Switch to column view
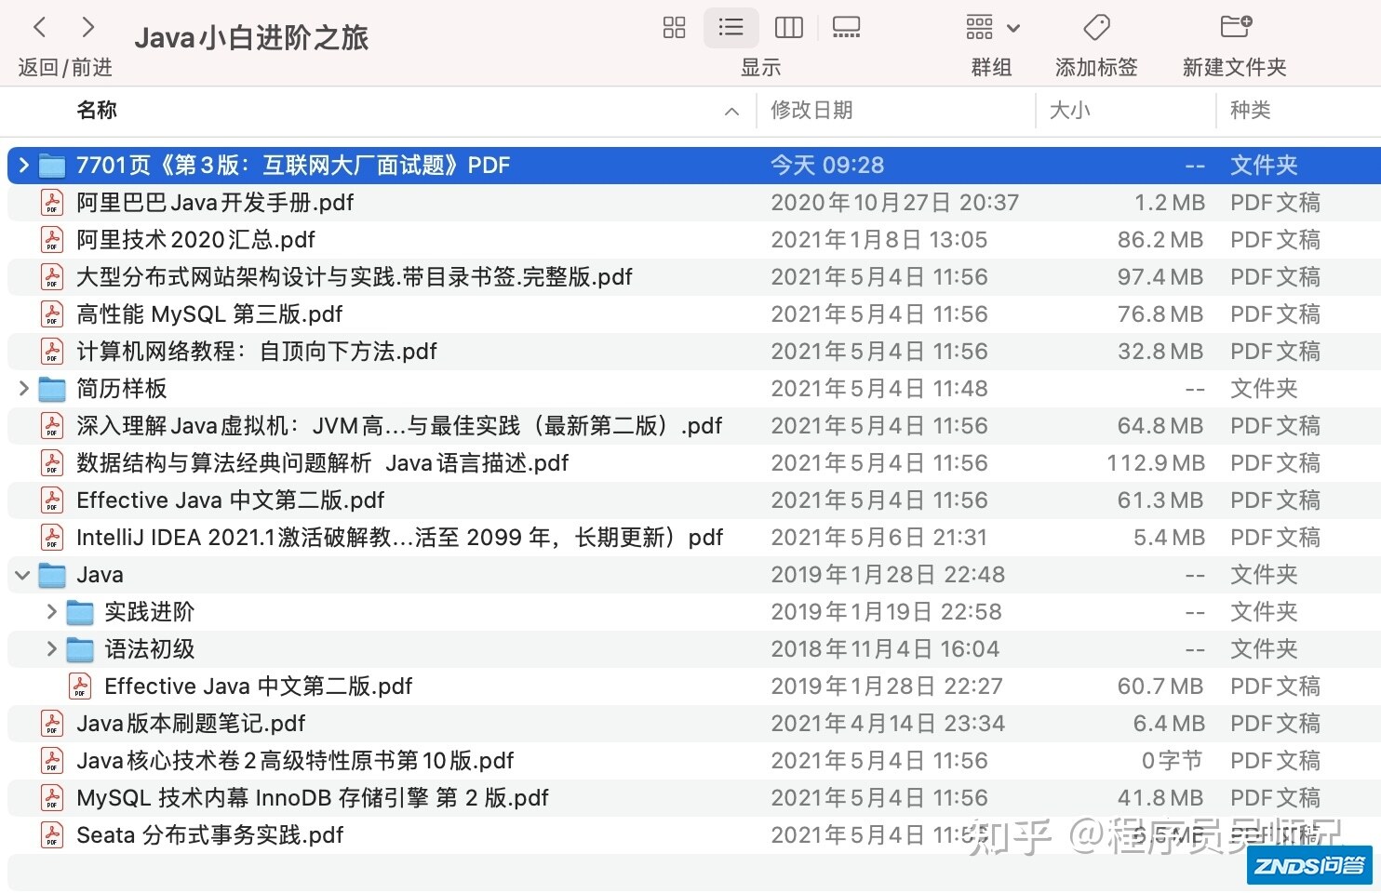 pyautogui.click(x=788, y=28)
